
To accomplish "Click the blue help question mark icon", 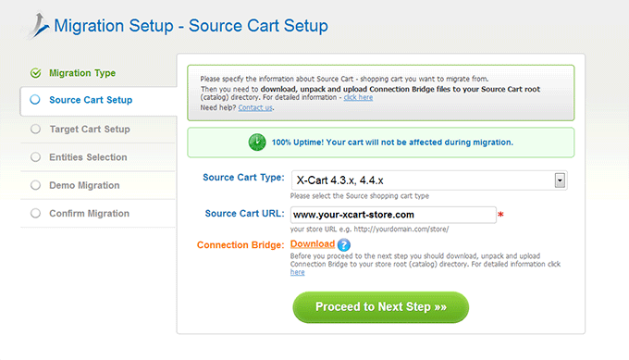I will pos(344,244).
